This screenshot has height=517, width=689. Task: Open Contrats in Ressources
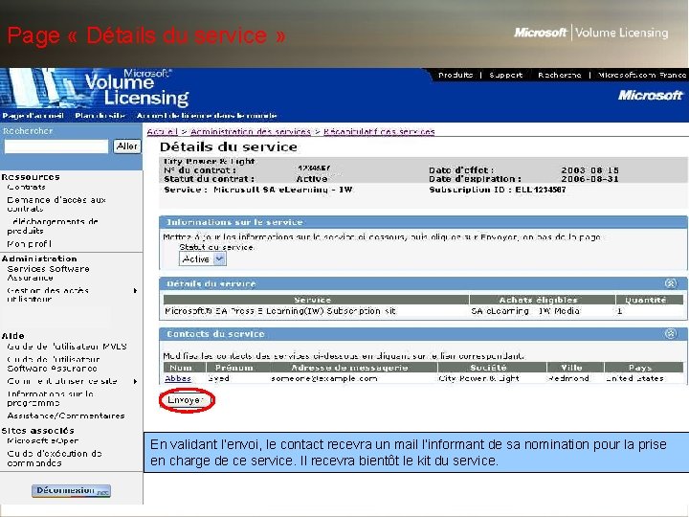(x=27, y=187)
